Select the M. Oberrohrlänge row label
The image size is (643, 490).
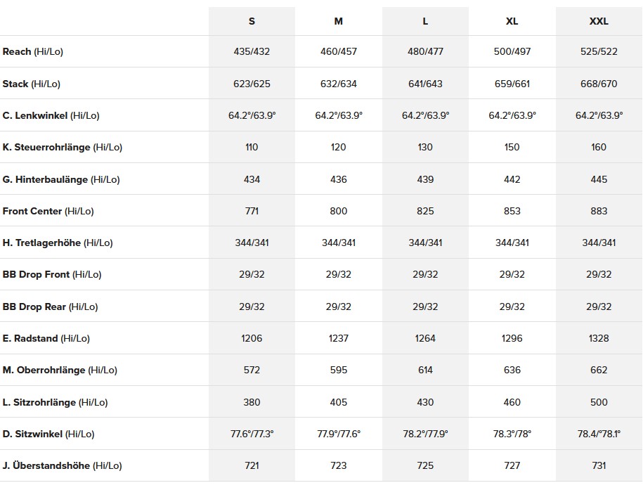[x=59, y=370]
